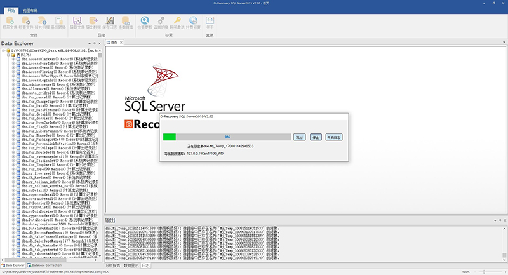Switch to the 视图布局 ribbon tab
This screenshot has height=275, width=508.
(30, 11)
